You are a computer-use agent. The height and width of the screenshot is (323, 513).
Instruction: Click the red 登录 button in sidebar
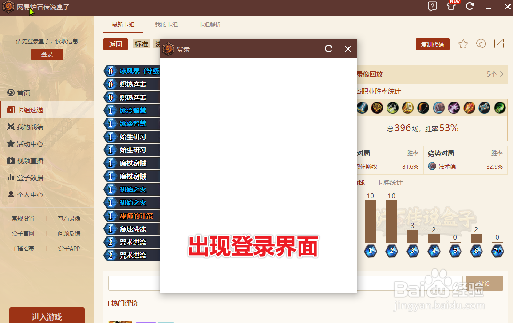coord(47,55)
